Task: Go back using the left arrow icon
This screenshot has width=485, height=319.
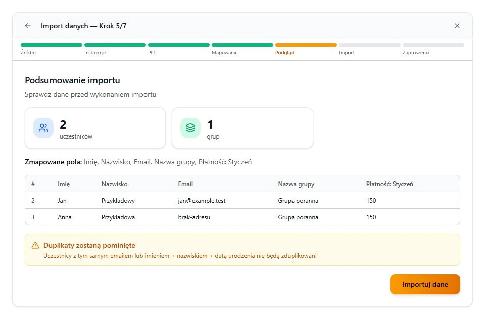Action: pos(28,26)
